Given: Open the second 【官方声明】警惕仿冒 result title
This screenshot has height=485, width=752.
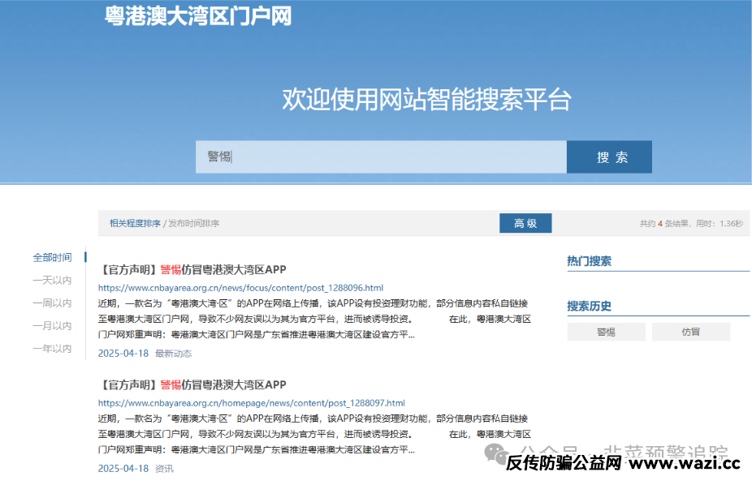Looking at the screenshot, I should pyautogui.click(x=192, y=384).
